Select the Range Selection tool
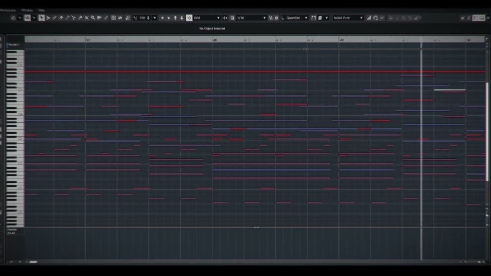 [48, 18]
